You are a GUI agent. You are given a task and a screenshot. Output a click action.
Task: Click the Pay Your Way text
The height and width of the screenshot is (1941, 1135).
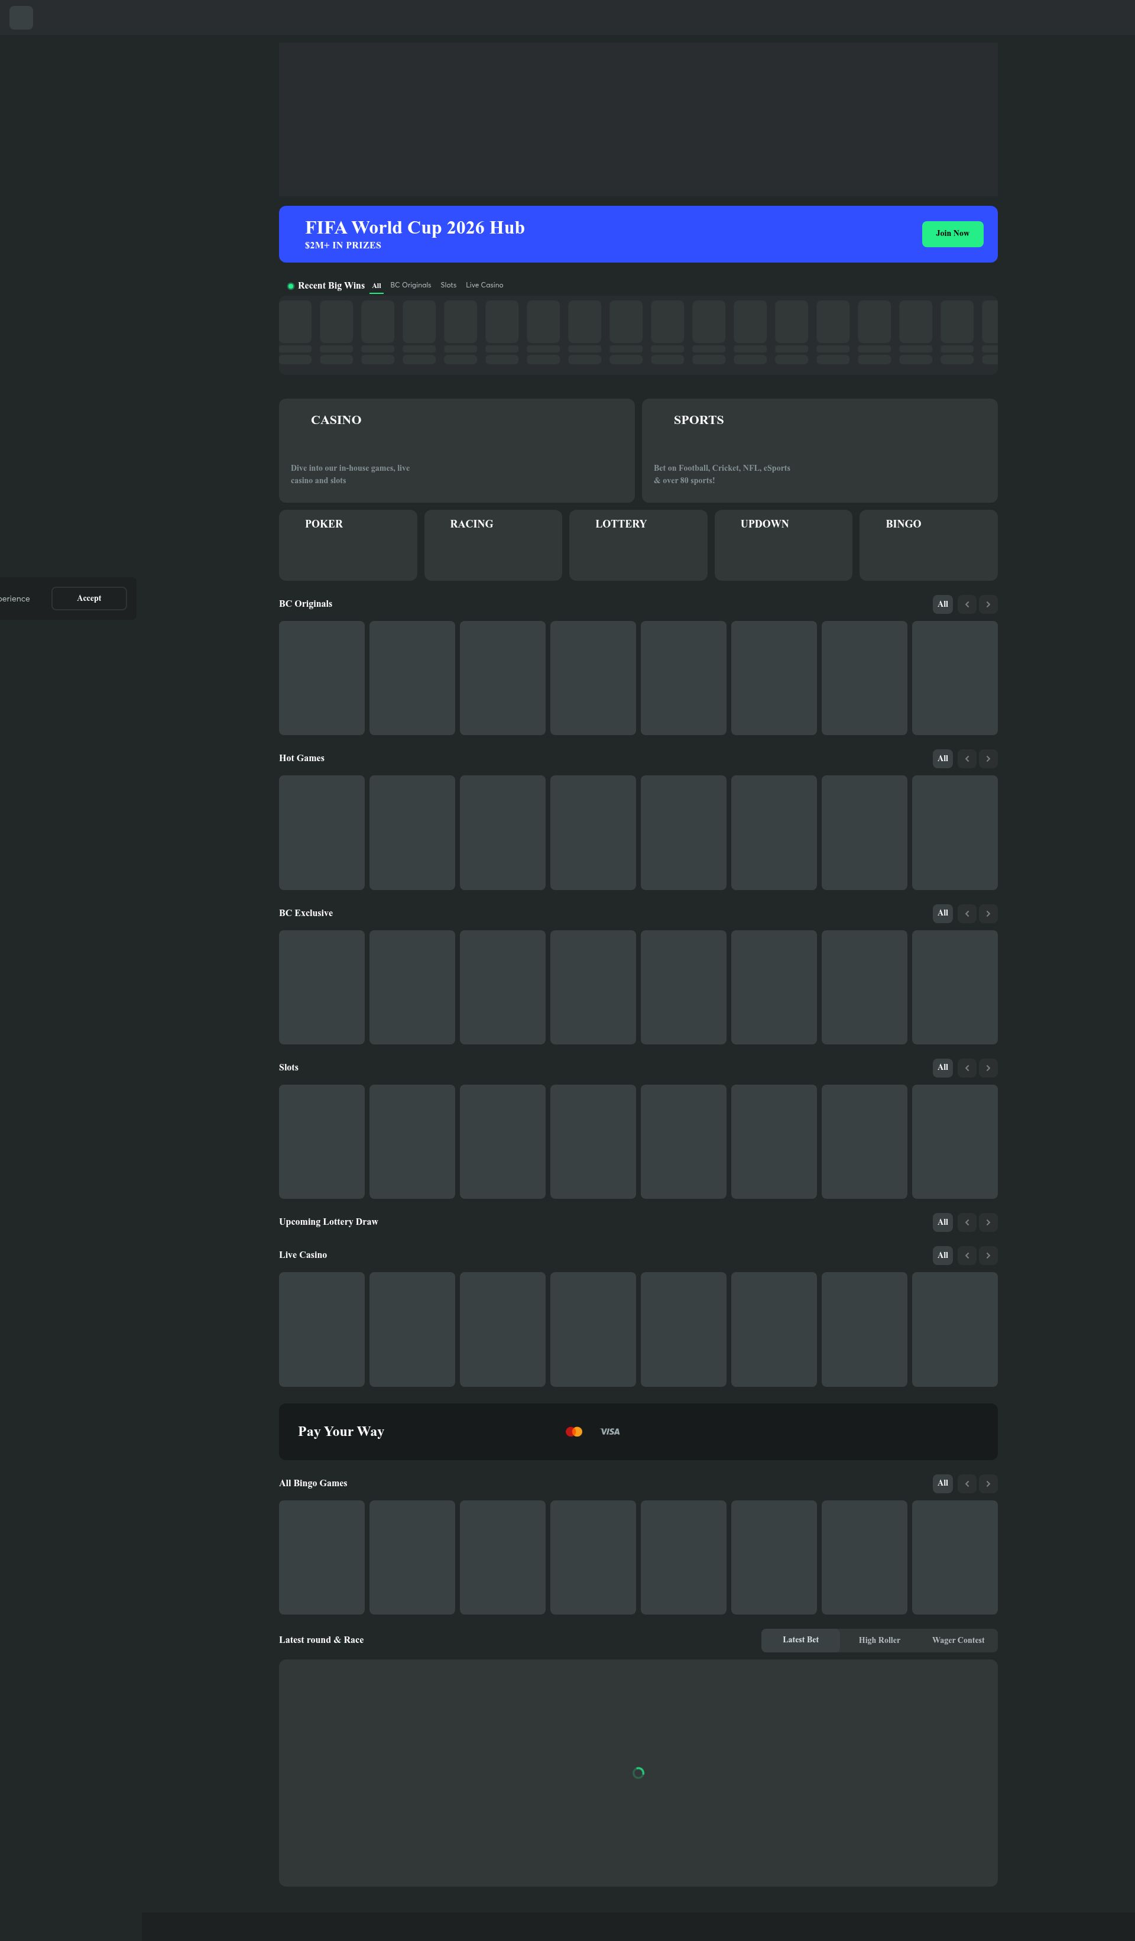click(x=341, y=1432)
